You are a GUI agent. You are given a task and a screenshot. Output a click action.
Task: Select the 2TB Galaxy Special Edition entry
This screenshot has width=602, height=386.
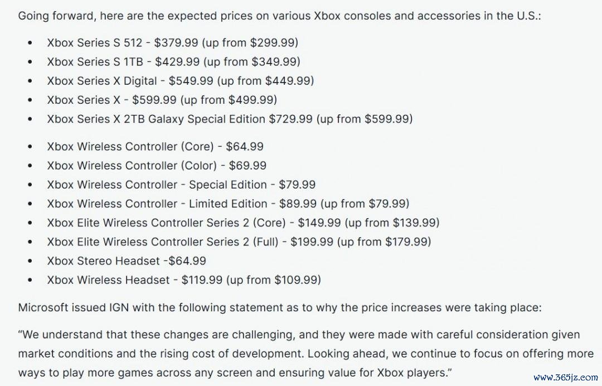(x=230, y=119)
